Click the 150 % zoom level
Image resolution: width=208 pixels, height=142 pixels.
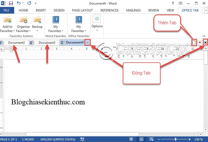pyautogui.click(x=199, y=139)
